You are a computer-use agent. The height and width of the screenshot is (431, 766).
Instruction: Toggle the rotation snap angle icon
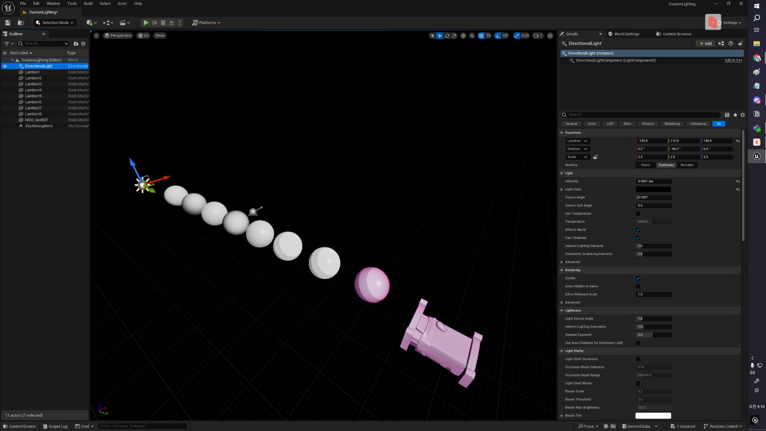coord(498,36)
